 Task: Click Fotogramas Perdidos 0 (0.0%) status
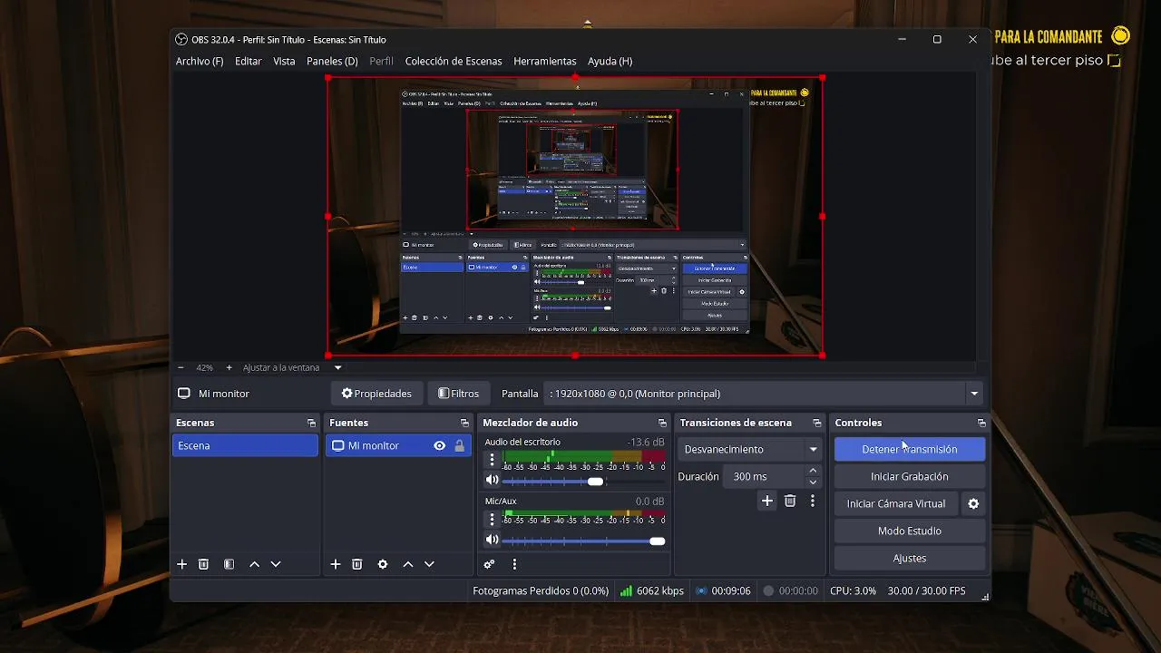click(x=541, y=590)
